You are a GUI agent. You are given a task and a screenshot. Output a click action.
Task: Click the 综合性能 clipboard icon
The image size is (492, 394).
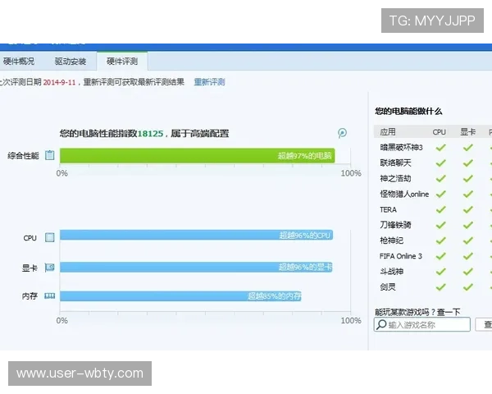pyautogui.click(x=50, y=155)
